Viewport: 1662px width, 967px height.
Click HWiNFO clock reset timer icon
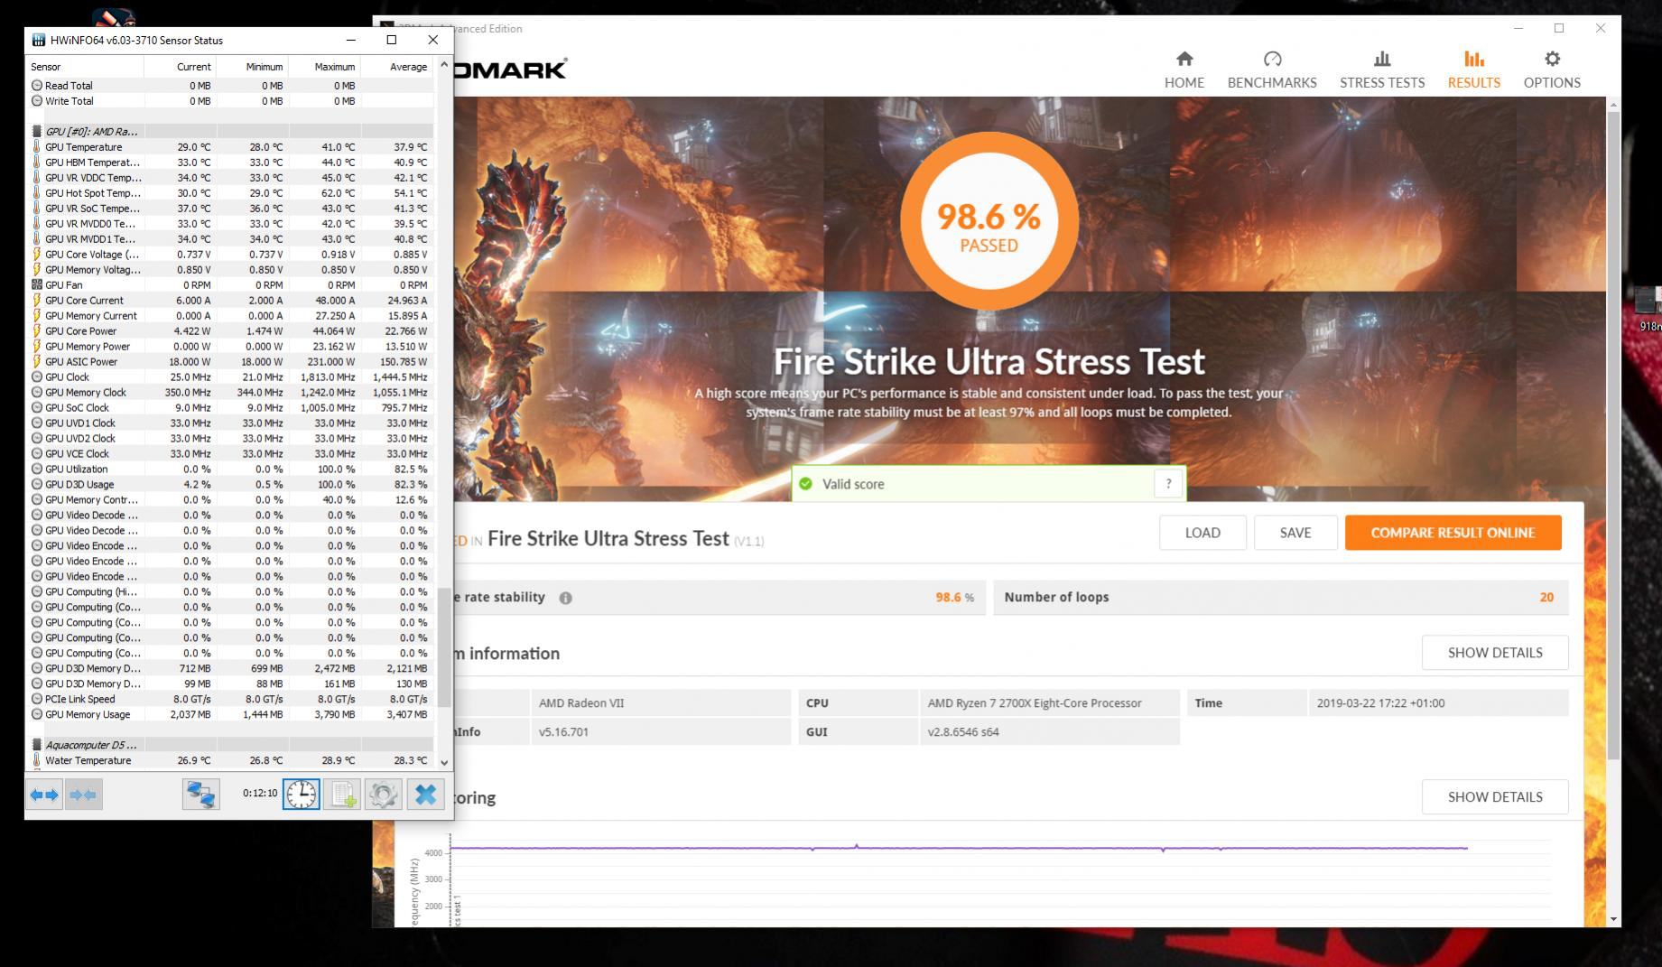pyautogui.click(x=301, y=795)
